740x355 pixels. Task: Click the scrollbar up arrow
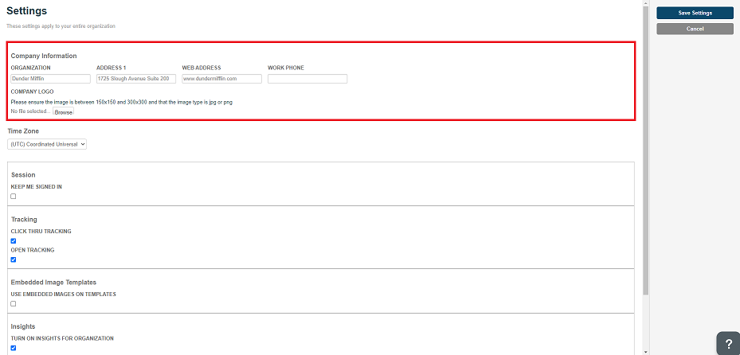coord(646,3)
